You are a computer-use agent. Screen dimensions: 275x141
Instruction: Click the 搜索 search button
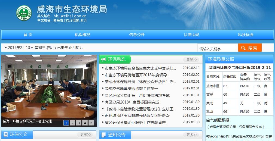(x=250, y=48)
